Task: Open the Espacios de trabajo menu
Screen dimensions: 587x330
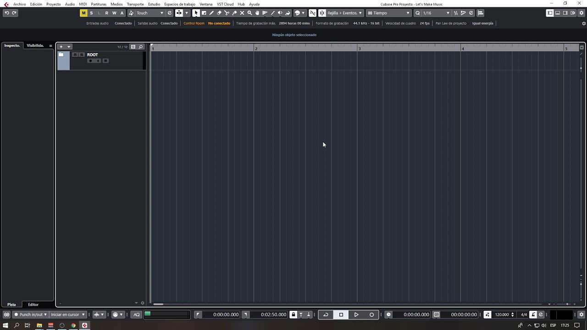Action: [180, 4]
